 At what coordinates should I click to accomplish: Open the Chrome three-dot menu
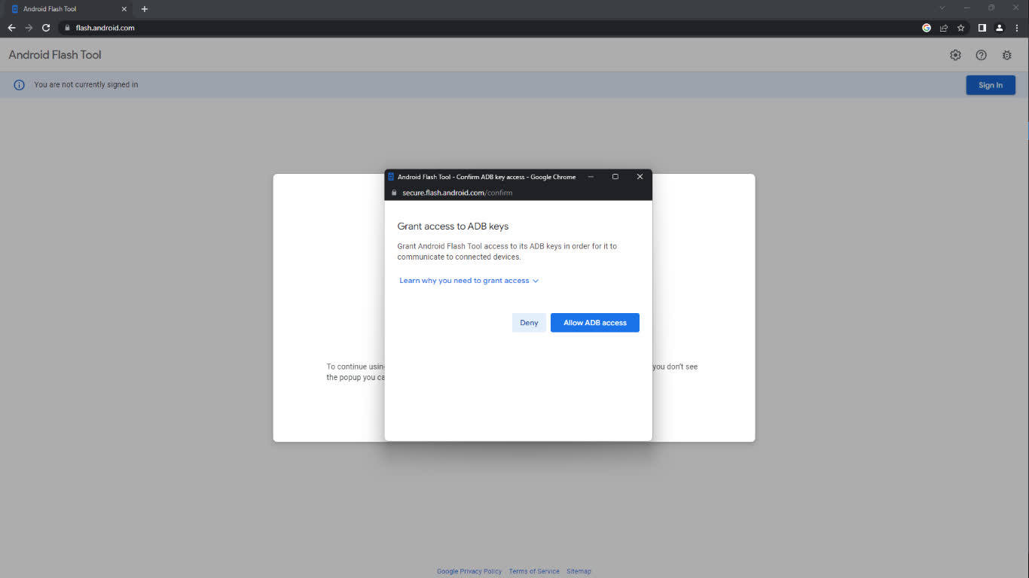point(1016,28)
